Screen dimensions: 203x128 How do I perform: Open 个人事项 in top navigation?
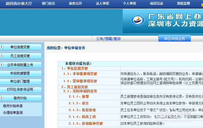(129, 4)
